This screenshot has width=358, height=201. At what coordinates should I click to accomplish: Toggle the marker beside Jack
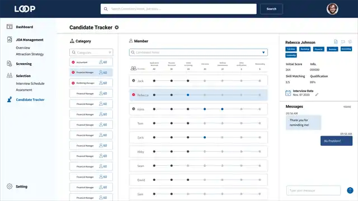pos(134,80)
